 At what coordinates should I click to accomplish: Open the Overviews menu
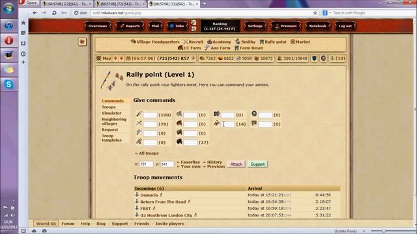pos(98,26)
